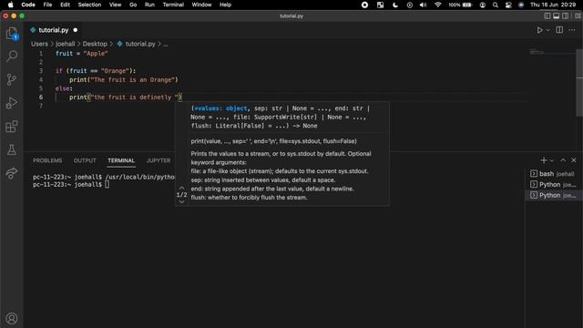
Task: Click the breadcrumb ellipsis symbol item
Action: click(166, 44)
